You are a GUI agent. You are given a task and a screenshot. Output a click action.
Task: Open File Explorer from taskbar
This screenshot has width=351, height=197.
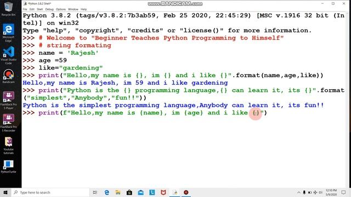tap(118, 192)
